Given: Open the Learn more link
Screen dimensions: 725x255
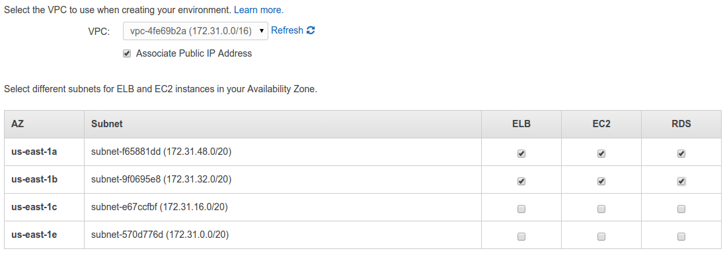Looking at the screenshot, I should tap(259, 9).
